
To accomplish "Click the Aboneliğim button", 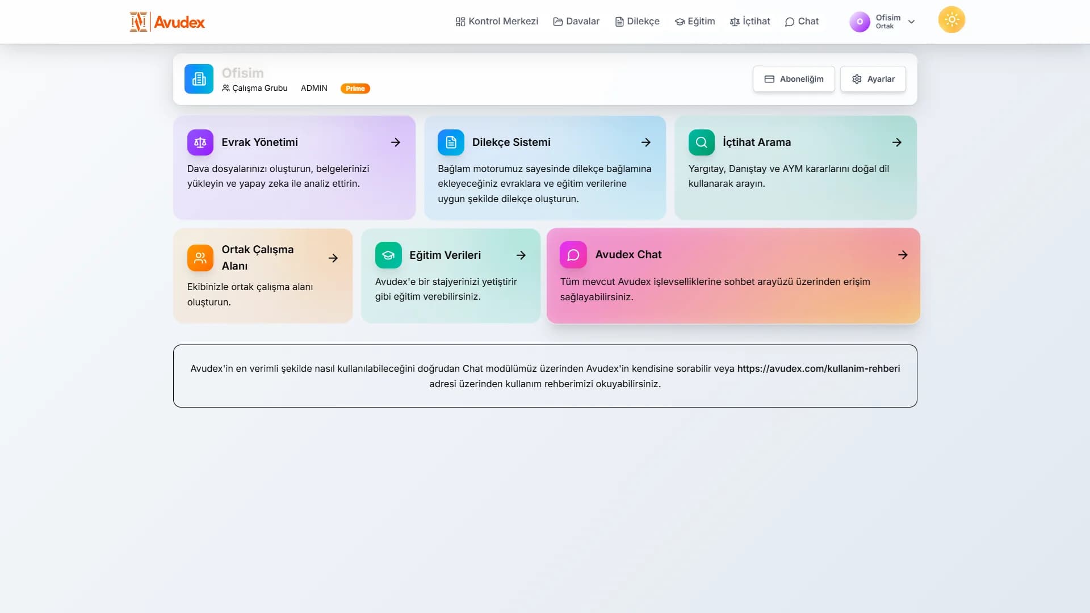I will [x=794, y=79].
